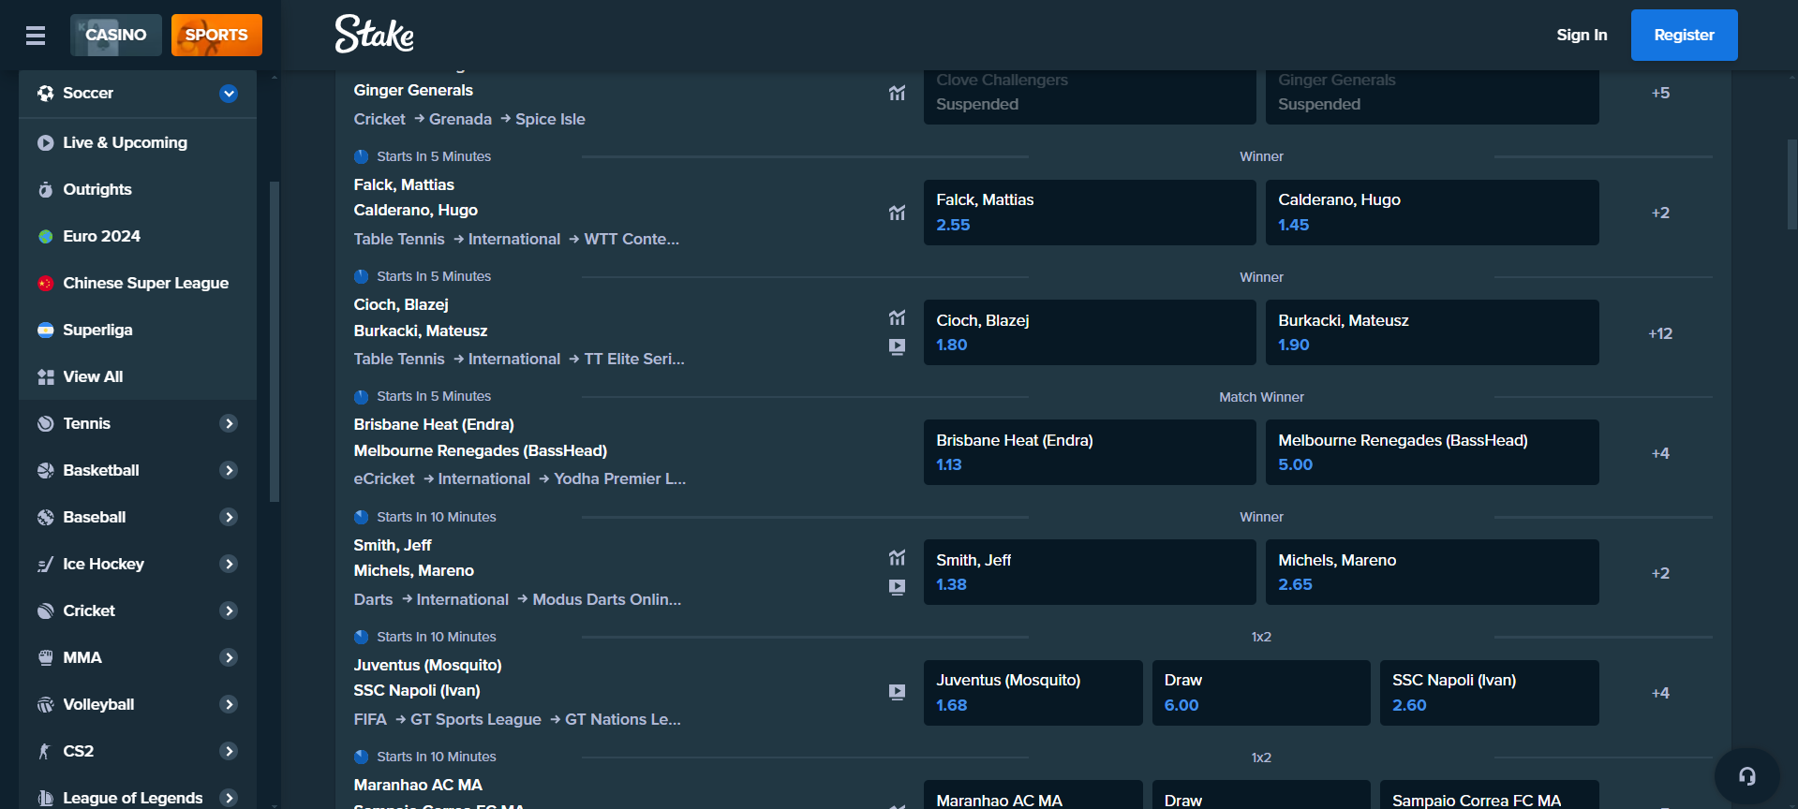Open the hamburger menu icon
Image resolution: width=1798 pixels, height=809 pixels.
(36, 36)
